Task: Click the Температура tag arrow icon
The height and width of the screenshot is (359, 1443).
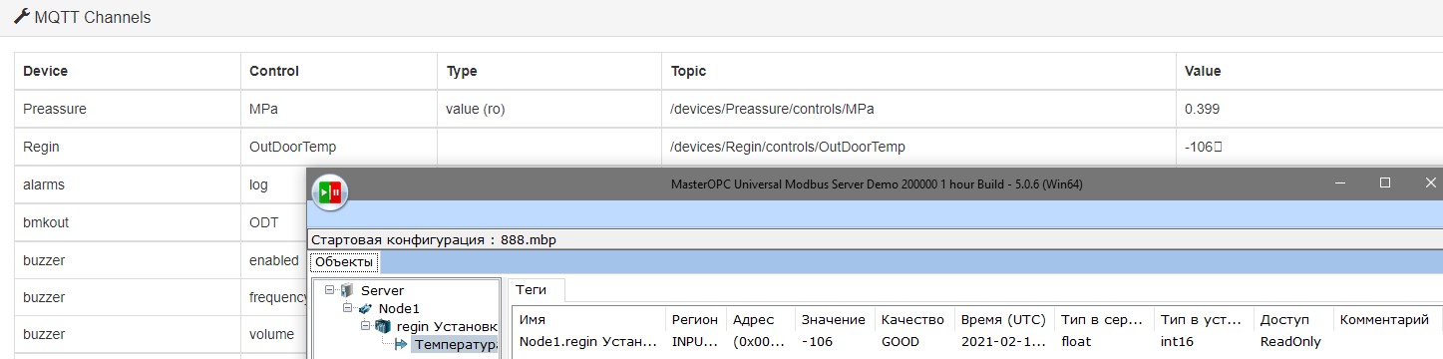Action: click(x=402, y=345)
